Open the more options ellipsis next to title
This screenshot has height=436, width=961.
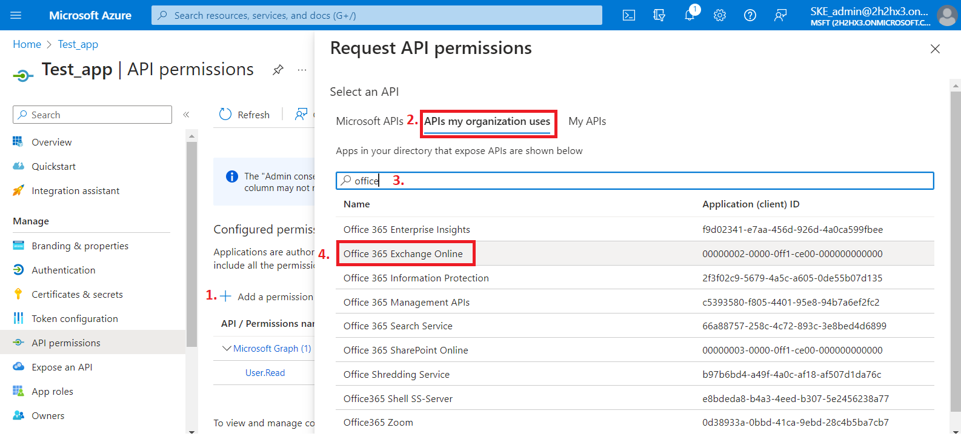[x=302, y=70]
